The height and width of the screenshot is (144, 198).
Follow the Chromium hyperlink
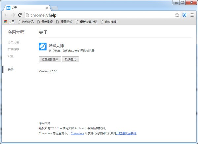tap(77, 133)
